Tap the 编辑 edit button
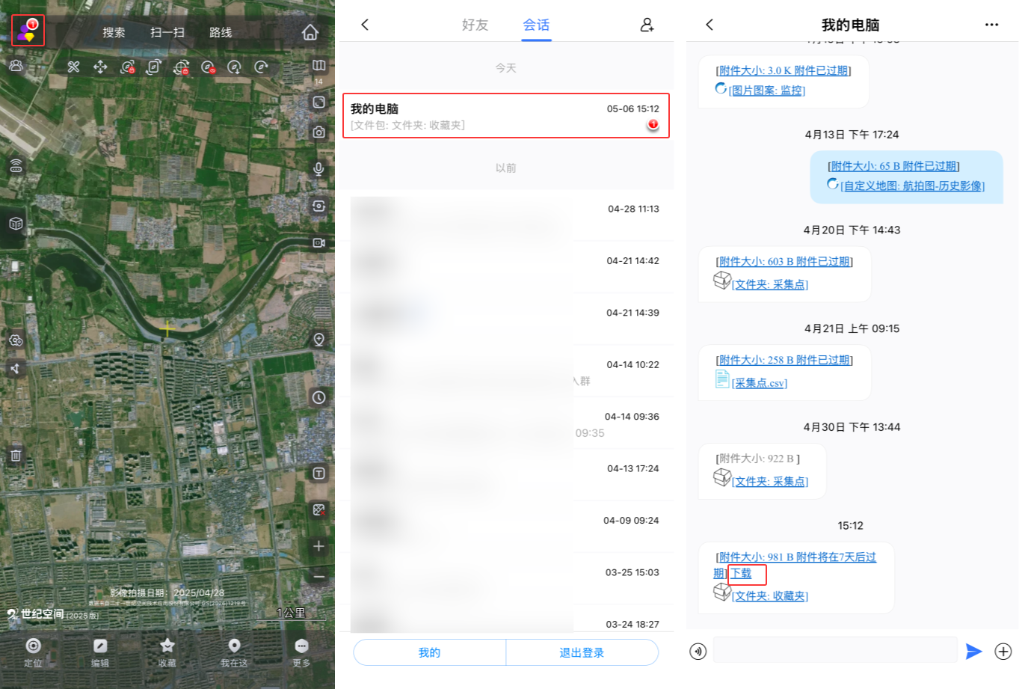Viewport: 1022px width, 689px height. [x=100, y=652]
